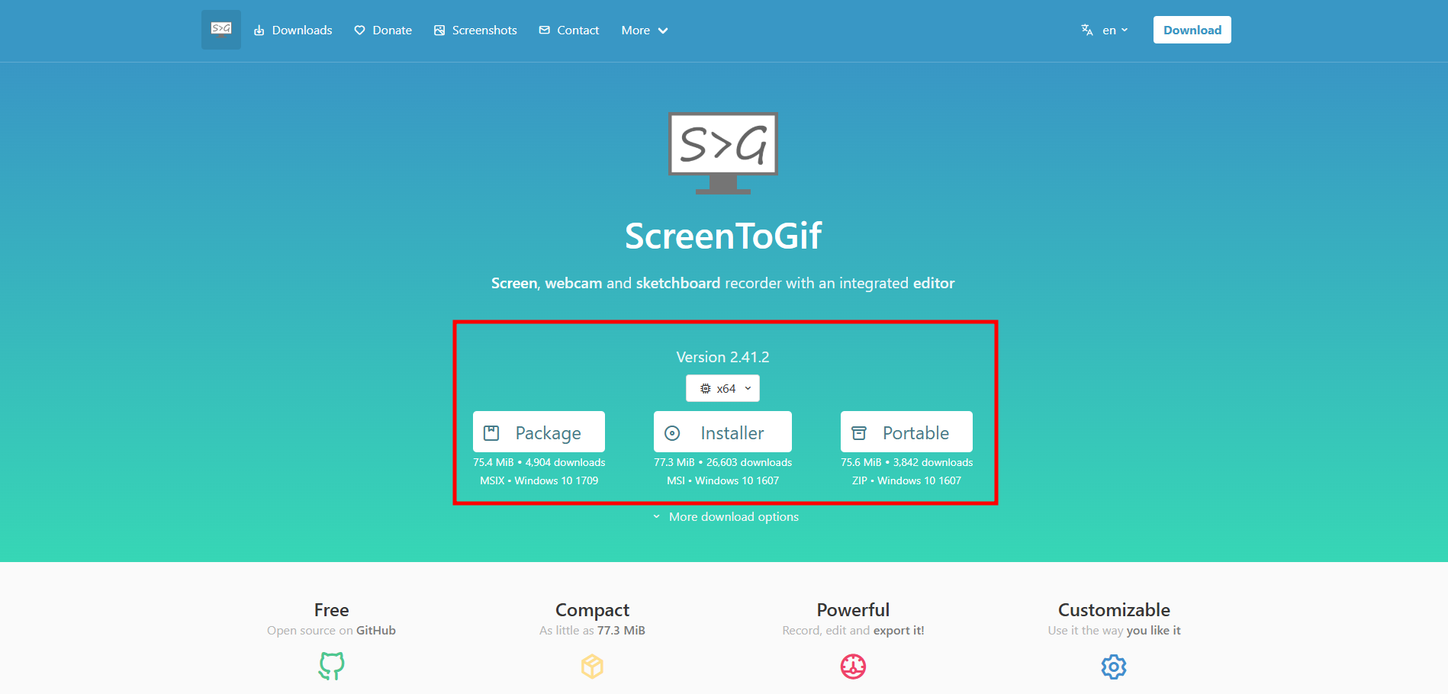
Task: Click the gauge icon under Powerful
Action: click(853, 667)
